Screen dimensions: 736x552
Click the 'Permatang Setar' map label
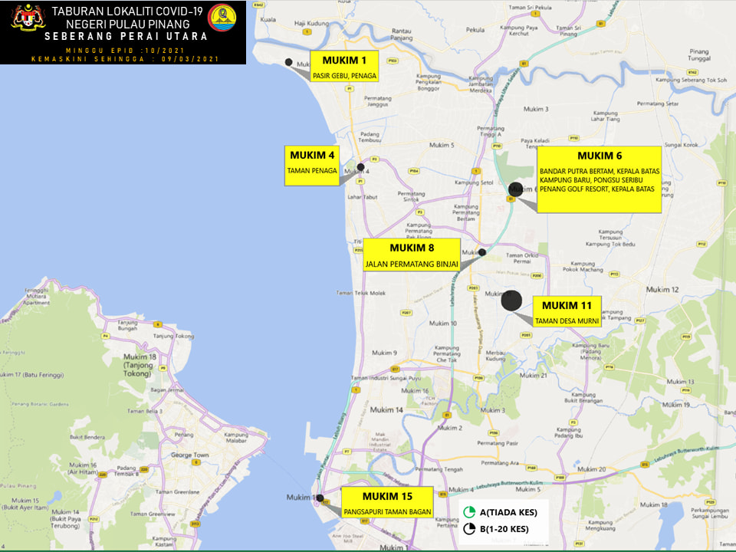[658, 103]
